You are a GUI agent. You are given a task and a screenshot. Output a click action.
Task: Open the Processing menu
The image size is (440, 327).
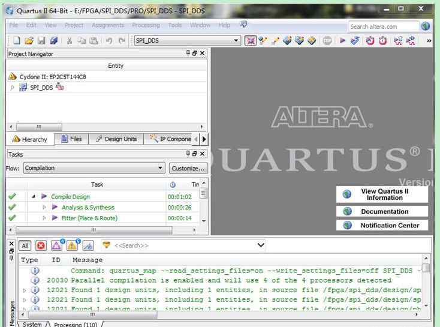coord(146,25)
